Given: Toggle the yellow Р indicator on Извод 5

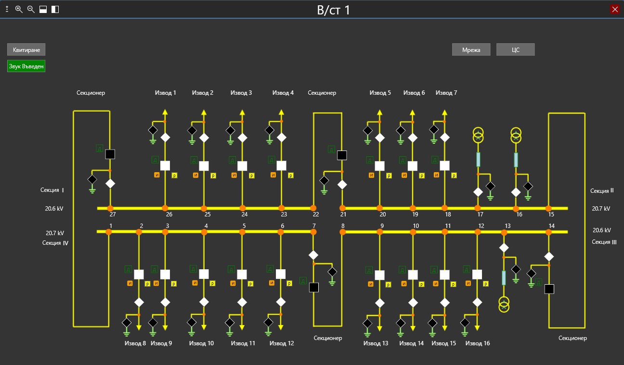Looking at the screenshot, I should click(x=389, y=176).
